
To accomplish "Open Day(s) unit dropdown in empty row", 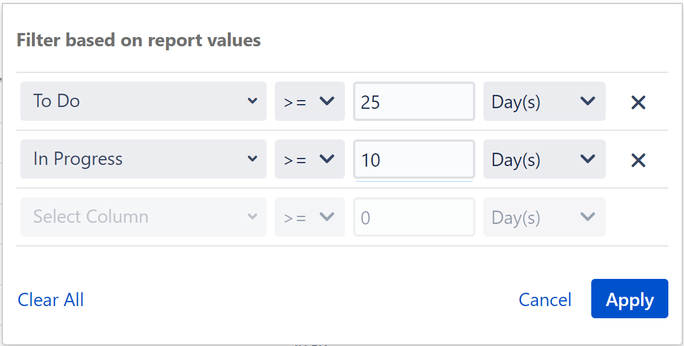I will pos(544,217).
